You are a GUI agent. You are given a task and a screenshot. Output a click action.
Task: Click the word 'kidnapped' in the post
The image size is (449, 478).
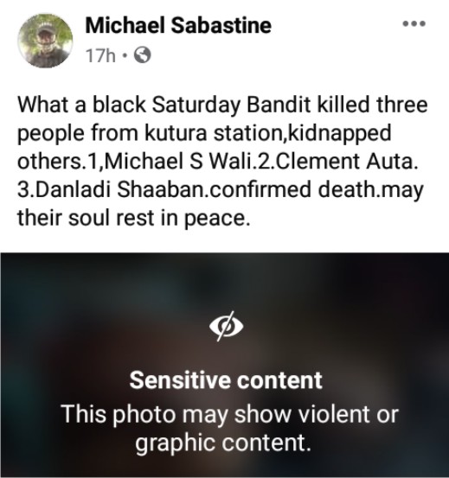tap(339, 134)
